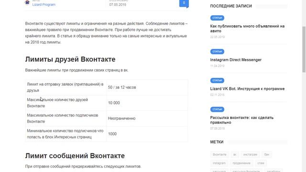This screenshot has width=306, height=172.
Task: Click the publication date 07.05.2018
Action: point(118,4)
